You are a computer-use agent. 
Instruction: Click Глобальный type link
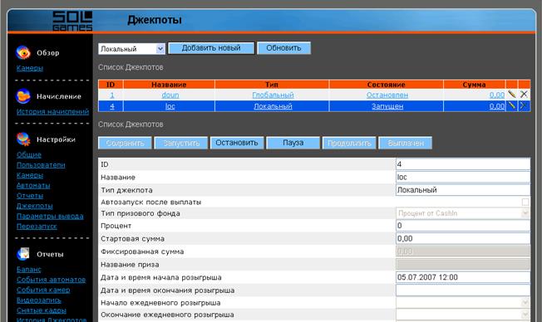[x=273, y=95]
